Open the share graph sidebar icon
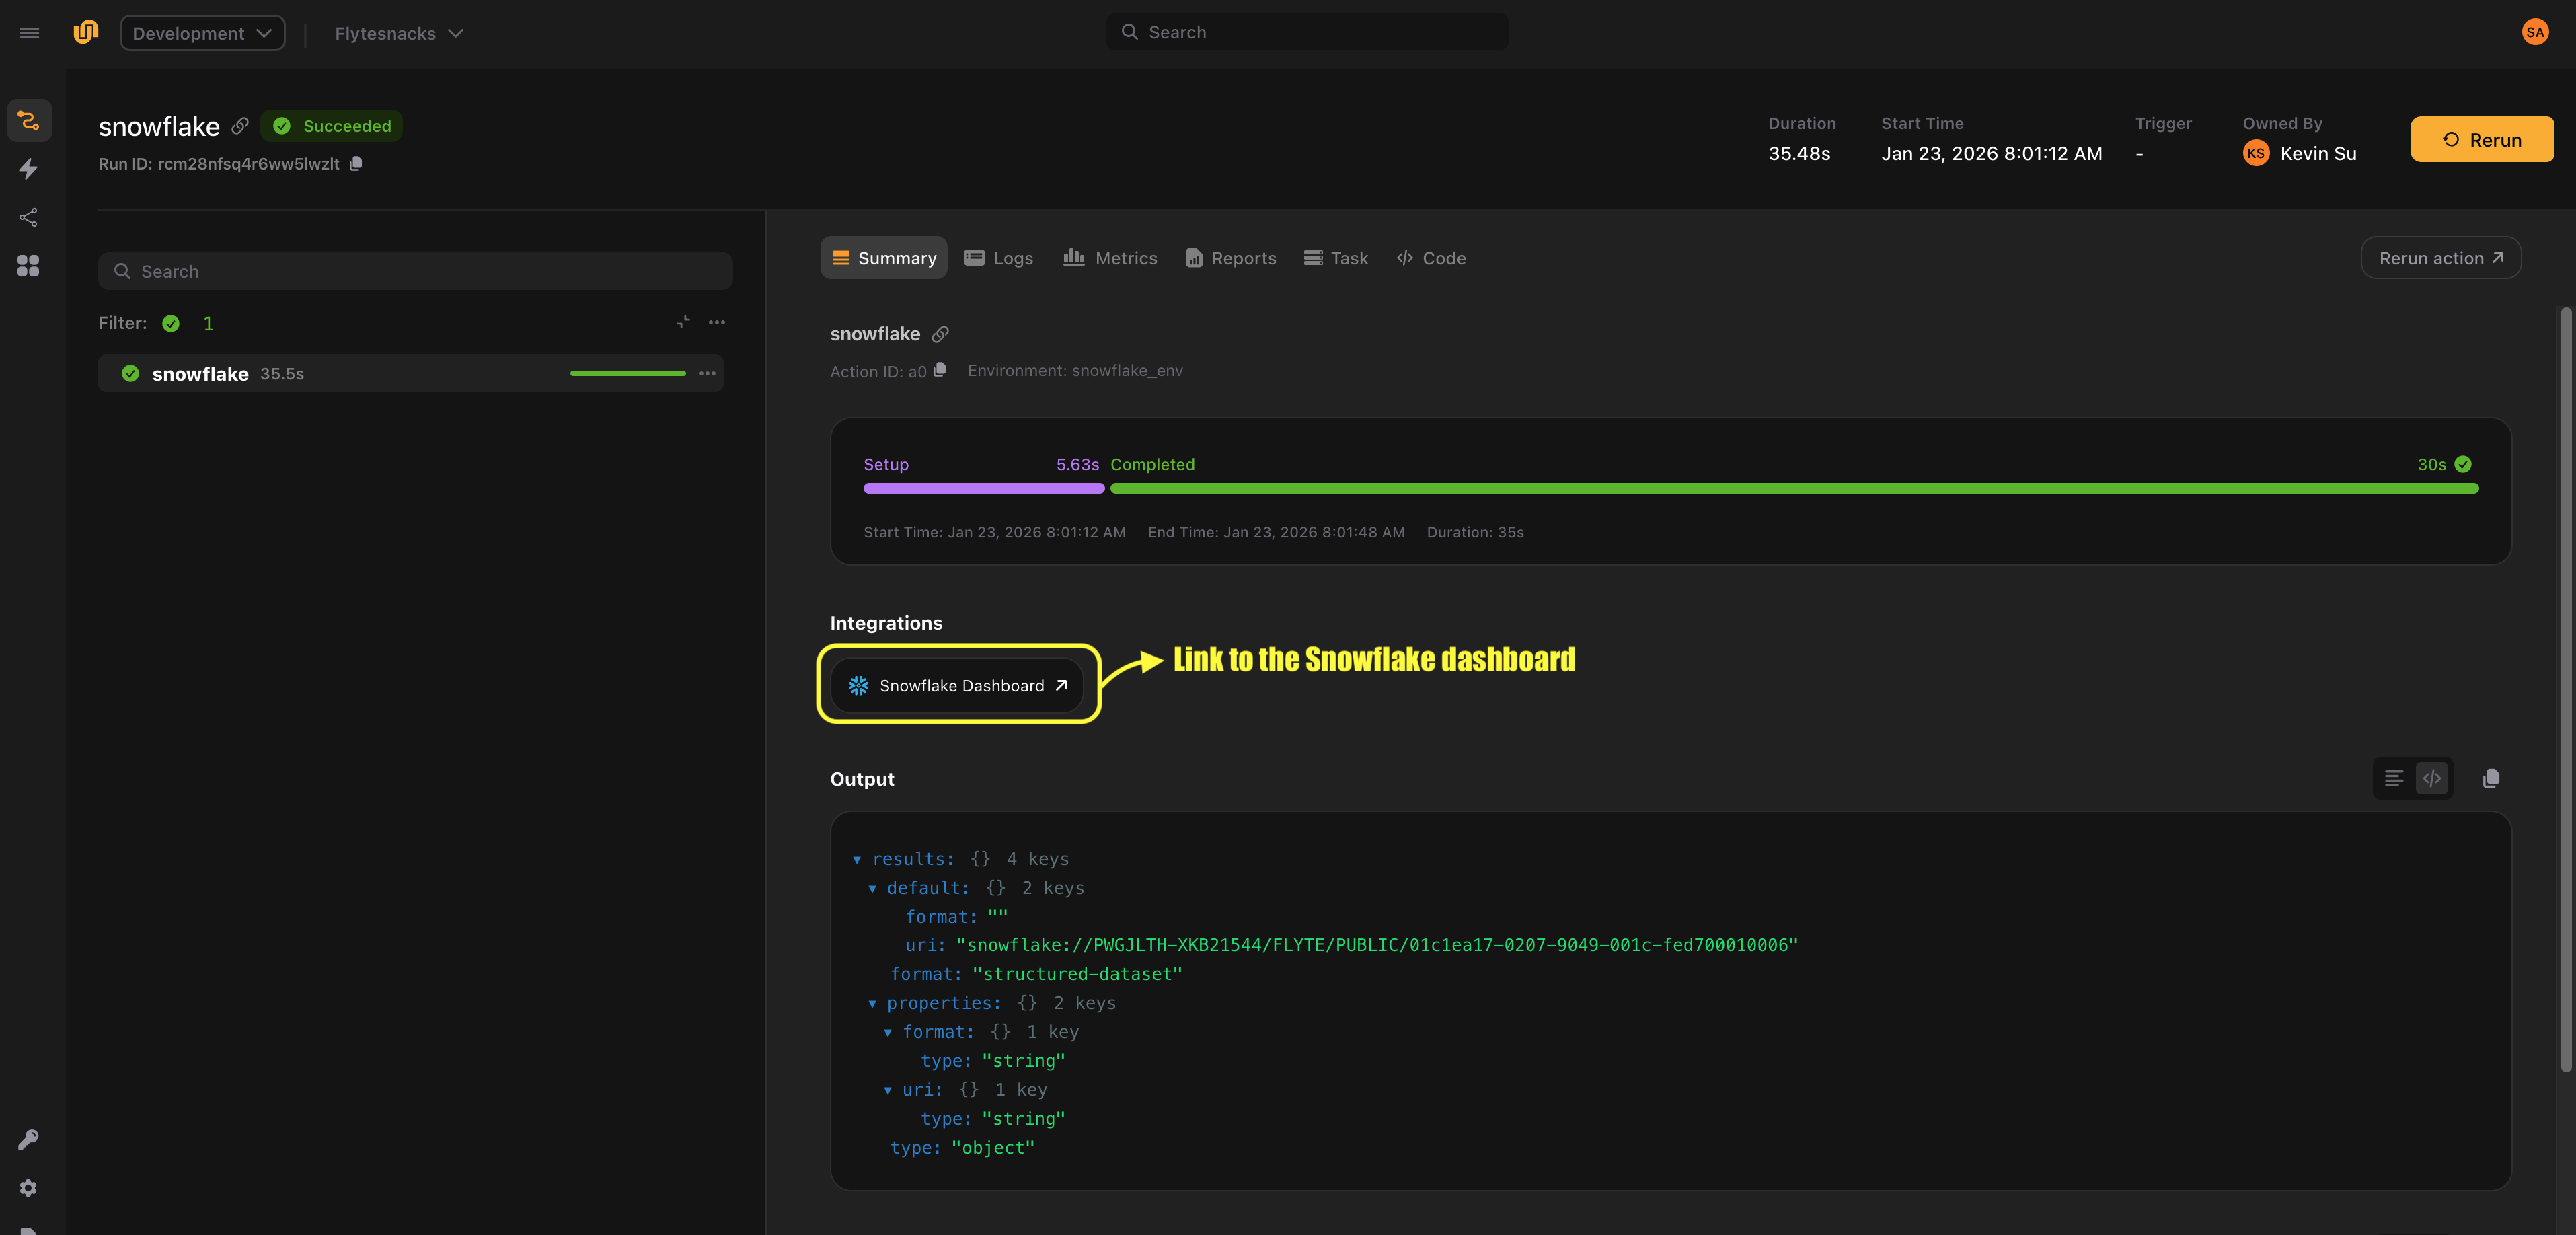 click(x=29, y=217)
